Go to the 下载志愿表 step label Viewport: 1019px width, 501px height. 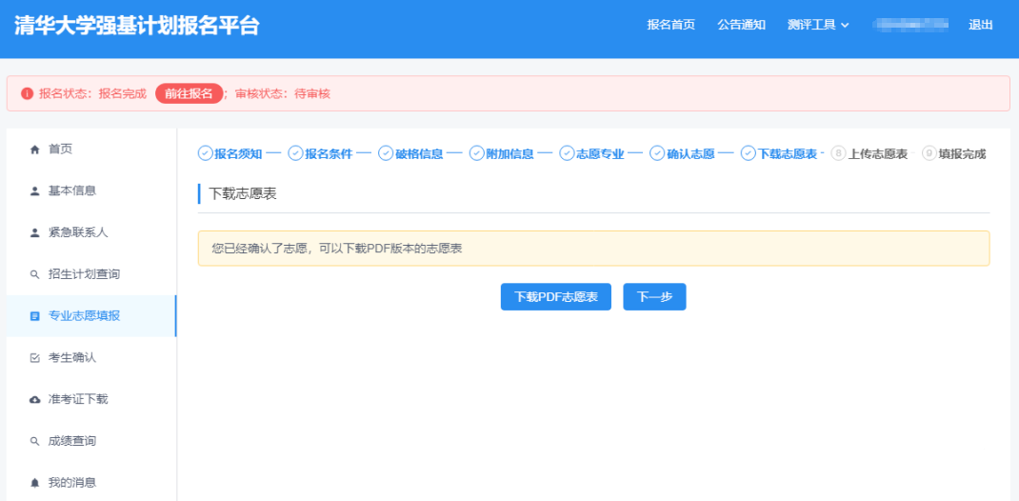click(x=787, y=154)
